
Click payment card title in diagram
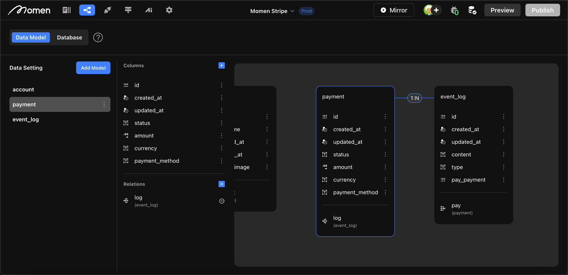click(x=333, y=97)
